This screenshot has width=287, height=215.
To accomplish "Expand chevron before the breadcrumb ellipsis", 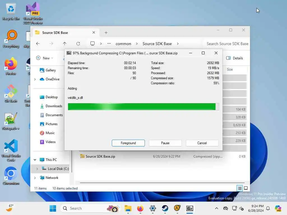I will [101, 44].
